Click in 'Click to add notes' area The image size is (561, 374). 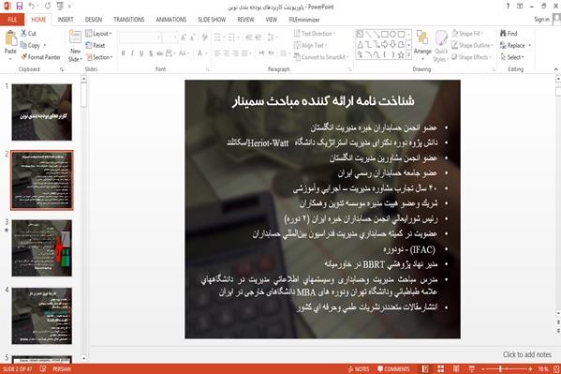(526, 354)
